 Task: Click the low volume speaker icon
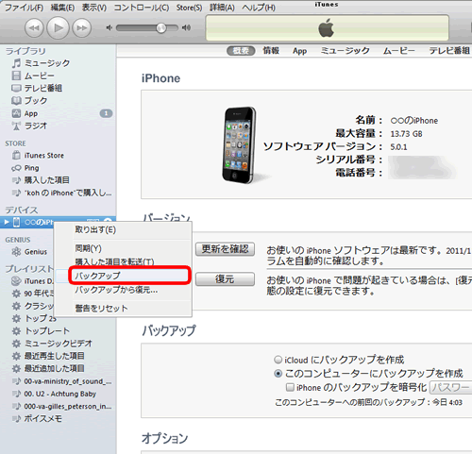pos(109,28)
